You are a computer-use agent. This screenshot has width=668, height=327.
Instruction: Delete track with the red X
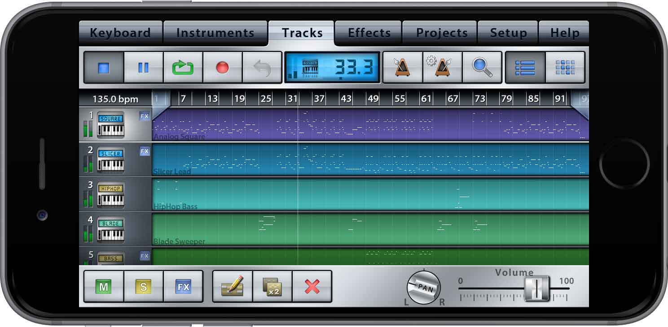[x=312, y=287]
